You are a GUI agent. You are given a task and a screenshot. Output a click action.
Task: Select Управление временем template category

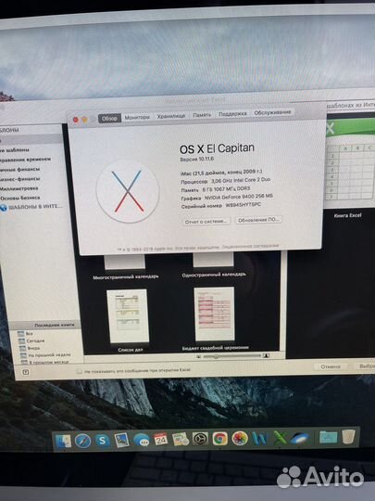tap(26, 160)
